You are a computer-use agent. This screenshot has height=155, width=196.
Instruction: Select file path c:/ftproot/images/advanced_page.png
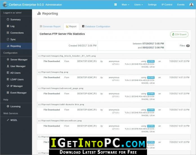[61, 88]
